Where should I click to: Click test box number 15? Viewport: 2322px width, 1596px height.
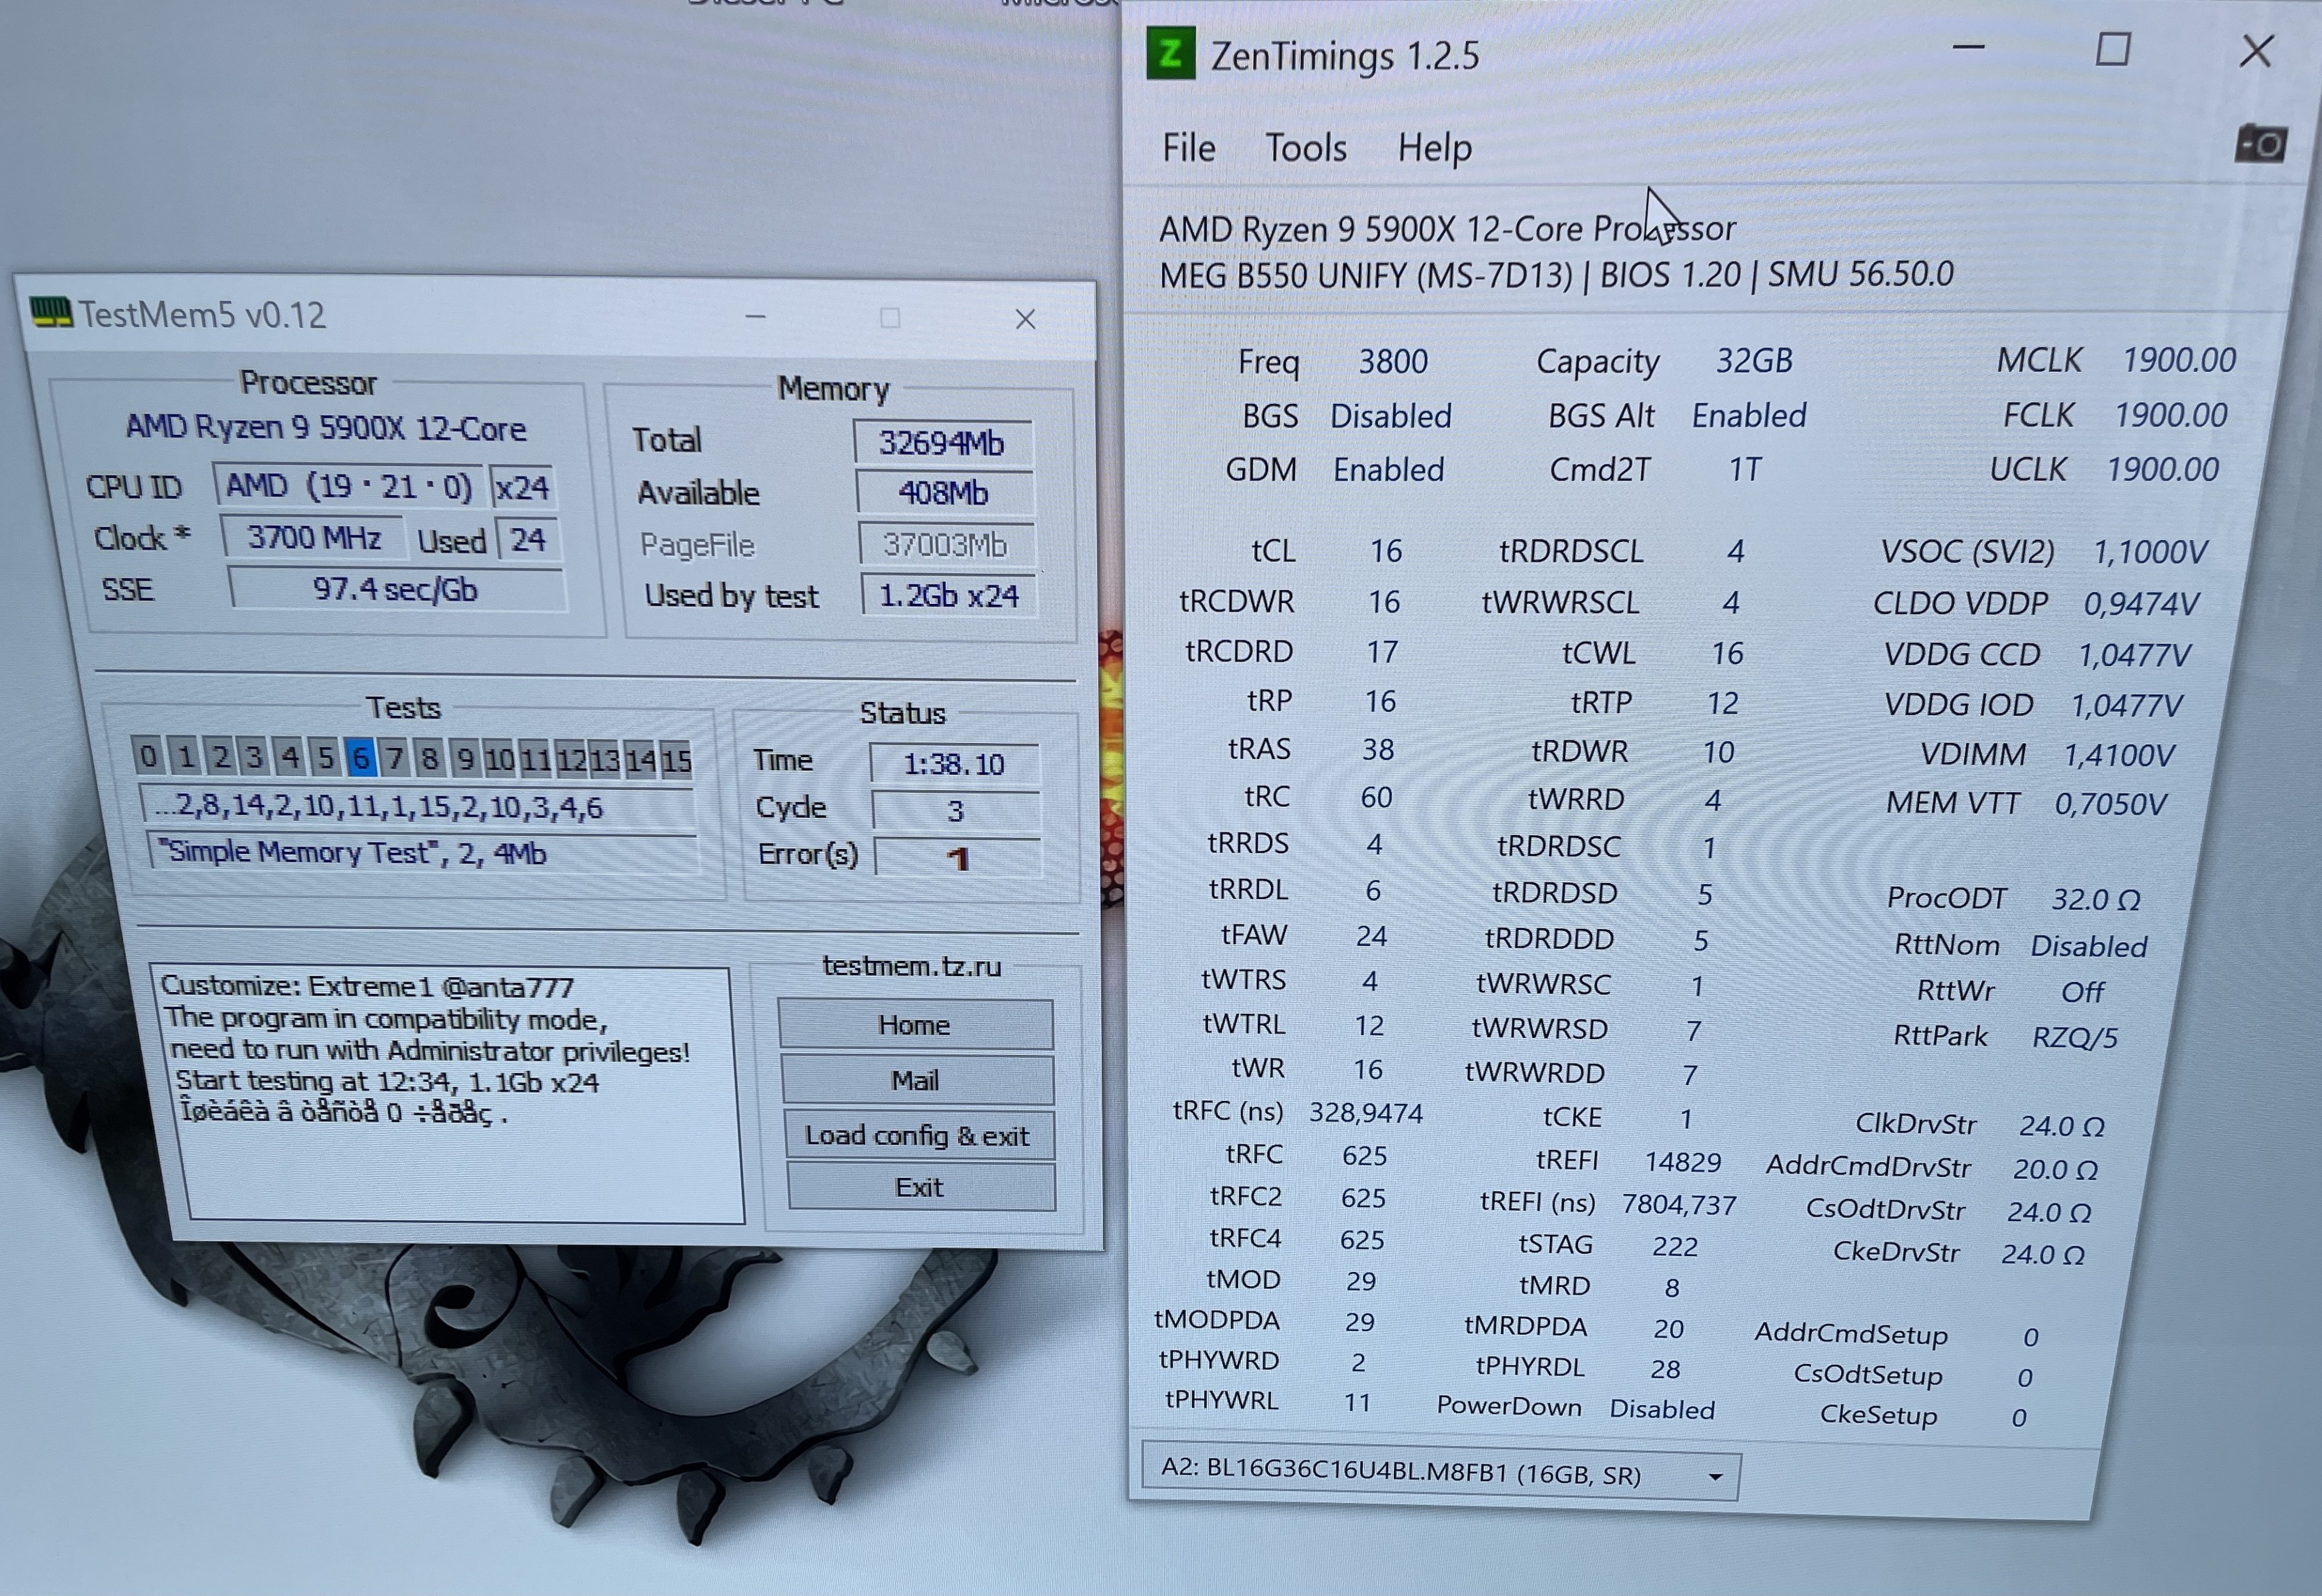pos(676,761)
